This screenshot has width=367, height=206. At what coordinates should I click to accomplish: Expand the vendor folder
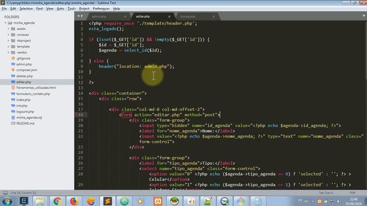pos(9,53)
